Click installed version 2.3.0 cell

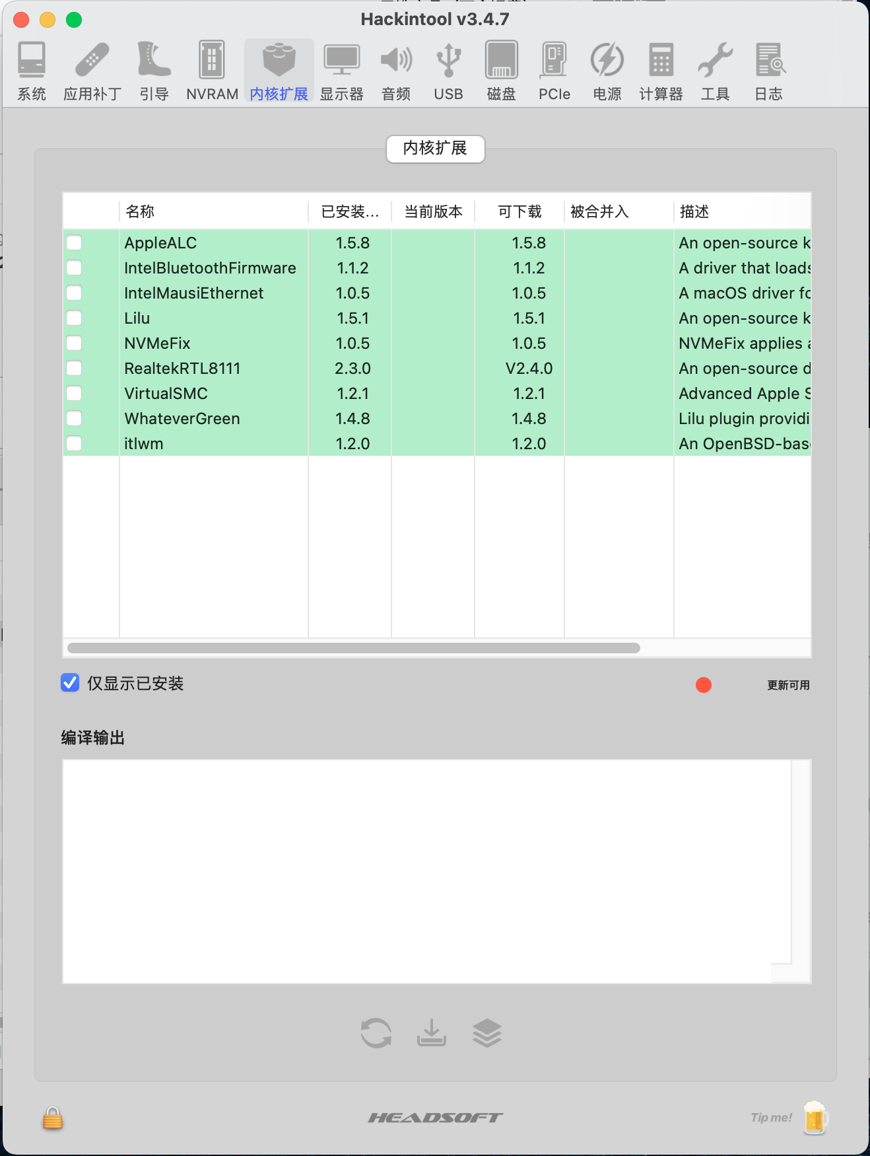pyautogui.click(x=350, y=368)
